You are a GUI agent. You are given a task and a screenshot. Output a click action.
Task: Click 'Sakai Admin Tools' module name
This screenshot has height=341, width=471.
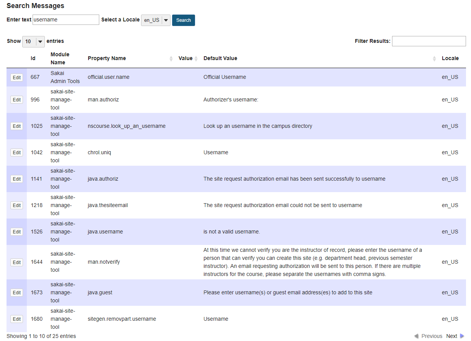[65, 77]
